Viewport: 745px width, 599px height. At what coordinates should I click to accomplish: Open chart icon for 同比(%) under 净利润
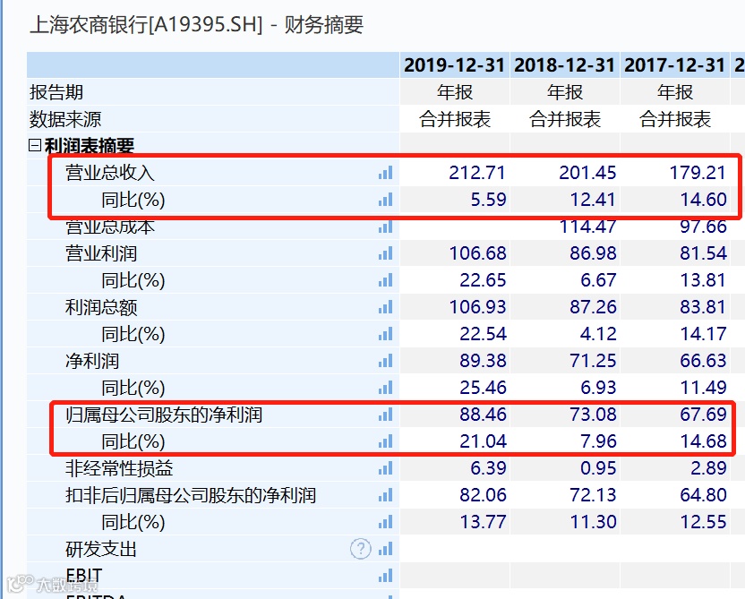click(x=386, y=388)
